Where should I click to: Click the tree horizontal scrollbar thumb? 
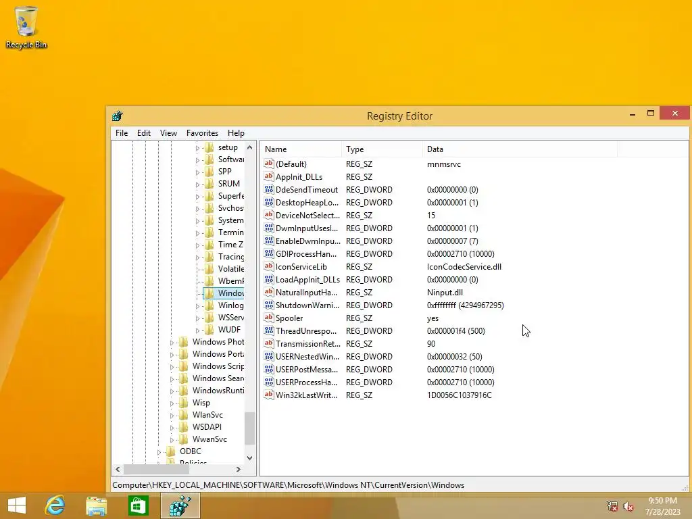156,469
